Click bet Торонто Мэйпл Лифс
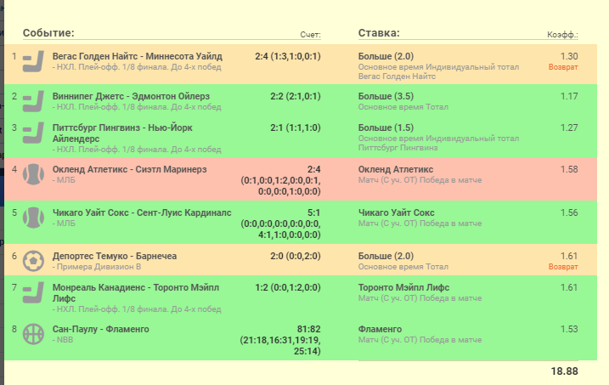The width and height of the screenshot is (609, 385). pyautogui.click(x=403, y=287)
